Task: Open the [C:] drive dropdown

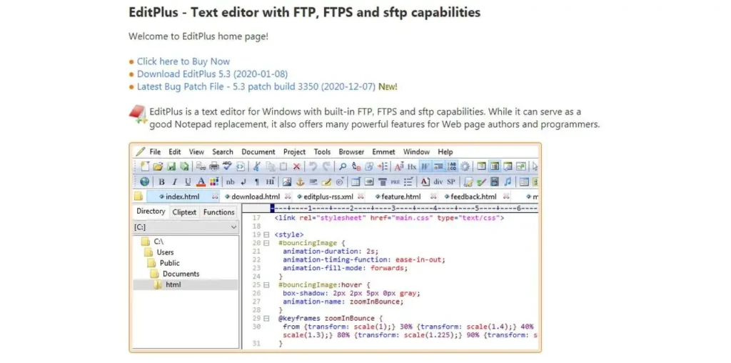Action: [233, 227]
